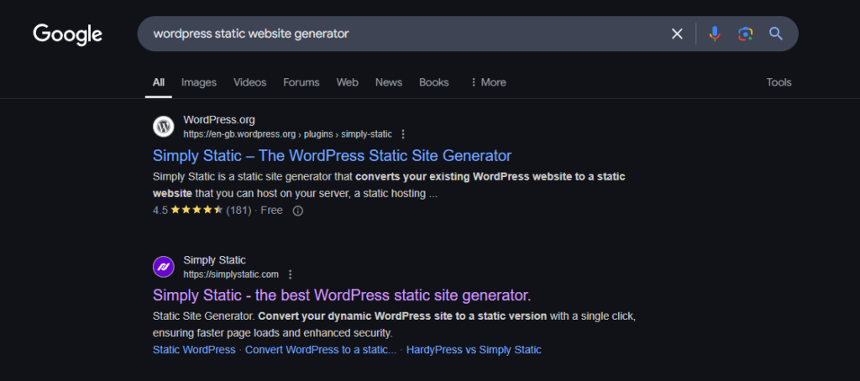Screen dimensions: 860x381
Task: Switch to the All tab
Action: pos(159,82)
